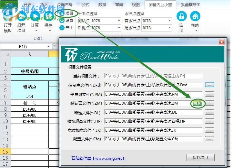Select row 12 header
Viewport: 233px width, 168px height.
coord(5,133)
